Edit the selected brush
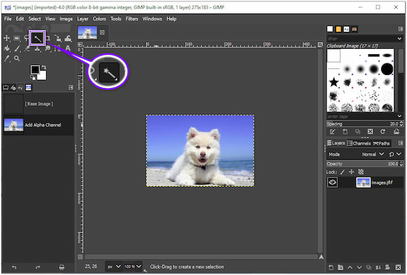The width and height of the screenshot is (407, 275). point(332,131)
